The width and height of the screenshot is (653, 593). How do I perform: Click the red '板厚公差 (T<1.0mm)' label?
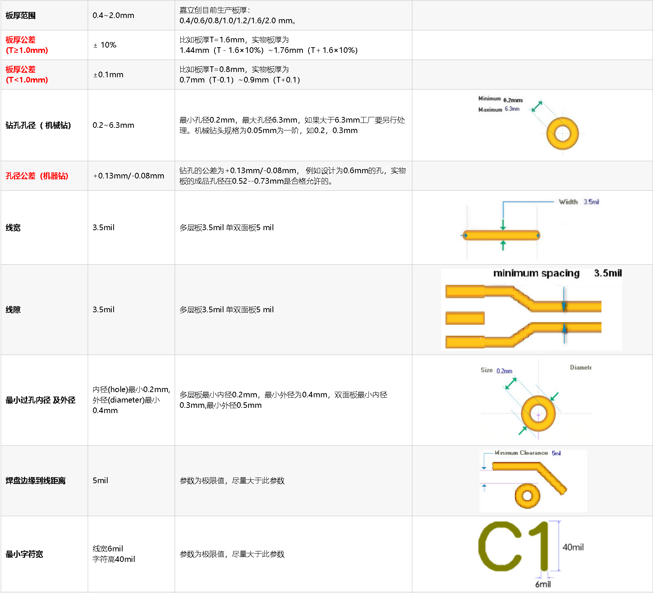click(27, 75)
